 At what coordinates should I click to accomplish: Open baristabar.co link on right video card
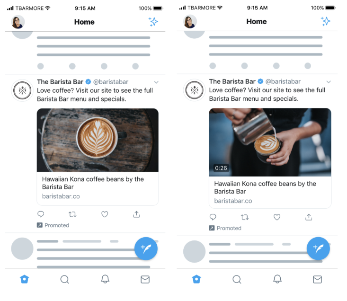point(233,201)
